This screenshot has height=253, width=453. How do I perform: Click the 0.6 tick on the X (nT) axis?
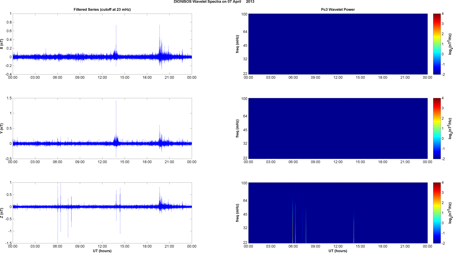click(x=9, y=31)
